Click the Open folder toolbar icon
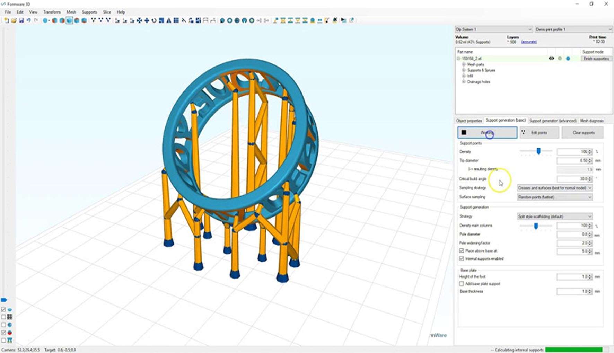Viewport: 614px width, 353px height. click(x=14, y=20)
